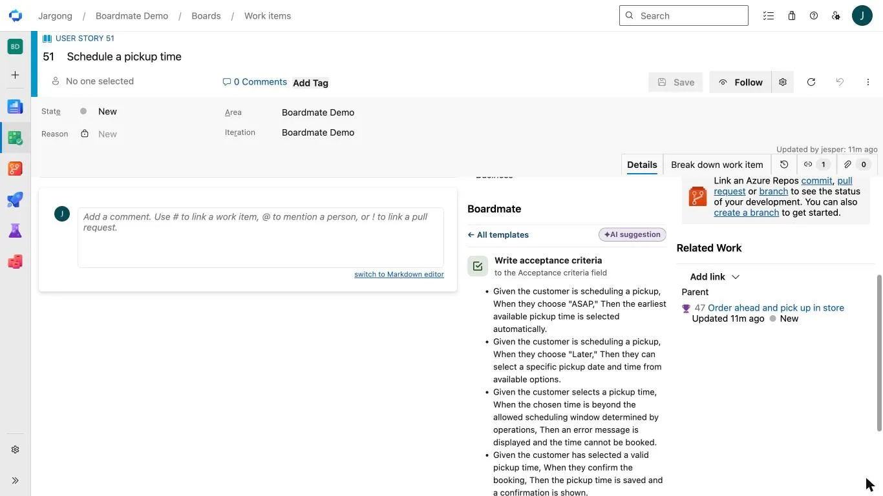Open the Area field Boardmate Demo
Image resolution: width=883 pixels, height=496 pixels.
pyautogui.click(x=318, y=112)
